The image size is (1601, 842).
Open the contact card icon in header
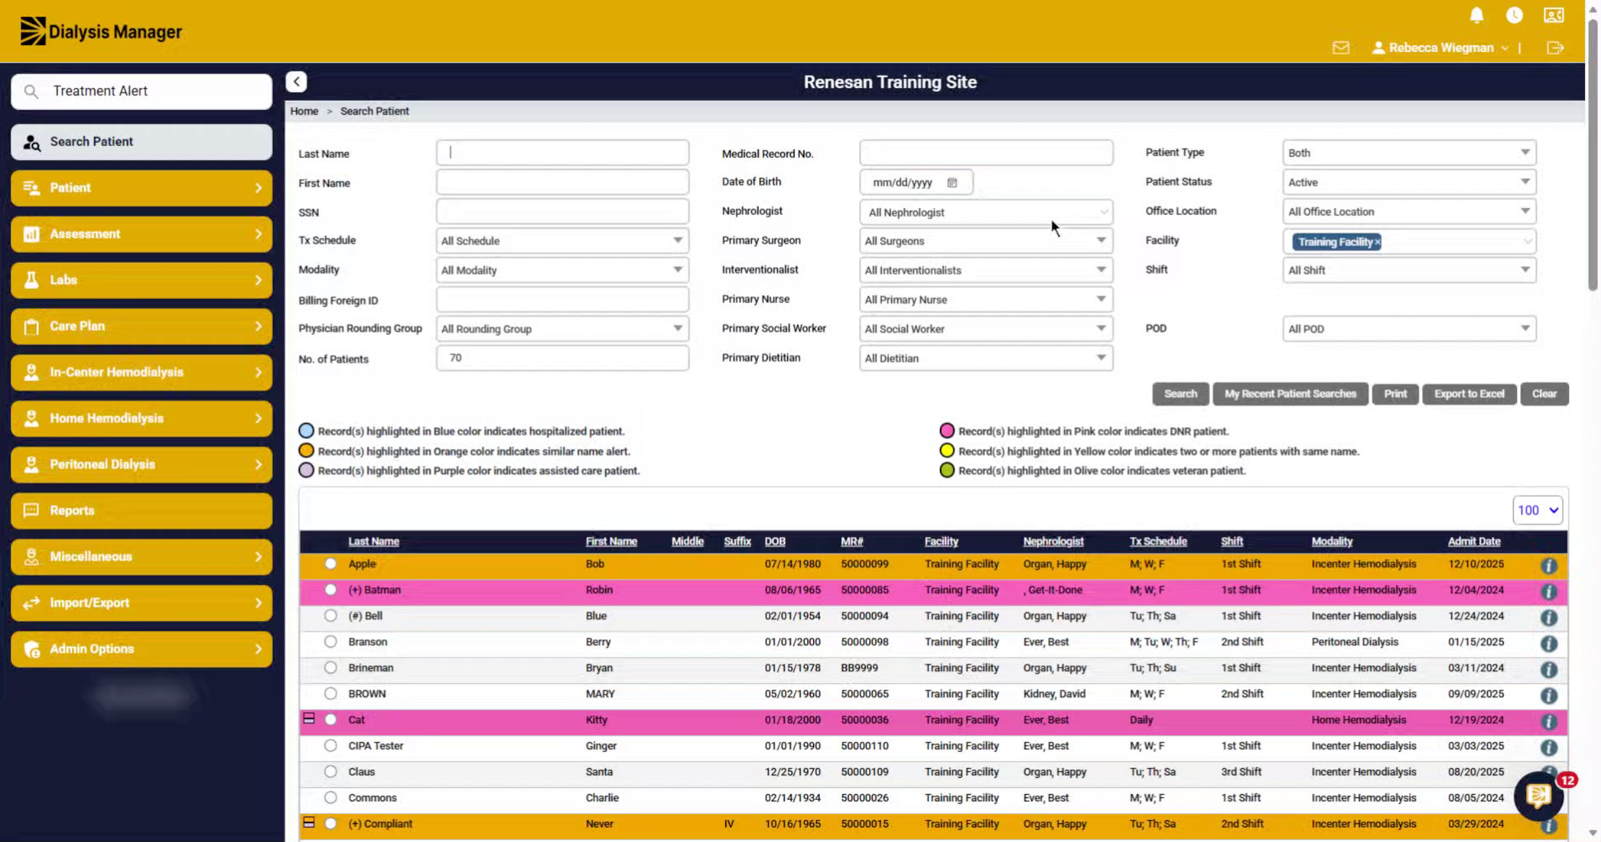[1554, 15]
